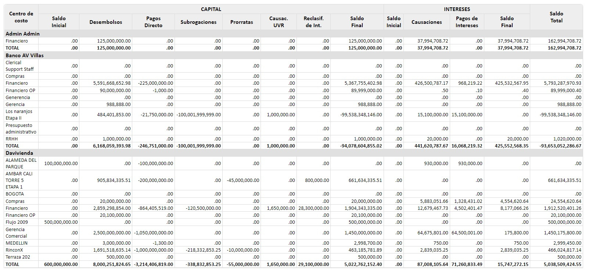Click the 5,038,509,424.55 Davivienda saldo total

[x=563, y=264]
